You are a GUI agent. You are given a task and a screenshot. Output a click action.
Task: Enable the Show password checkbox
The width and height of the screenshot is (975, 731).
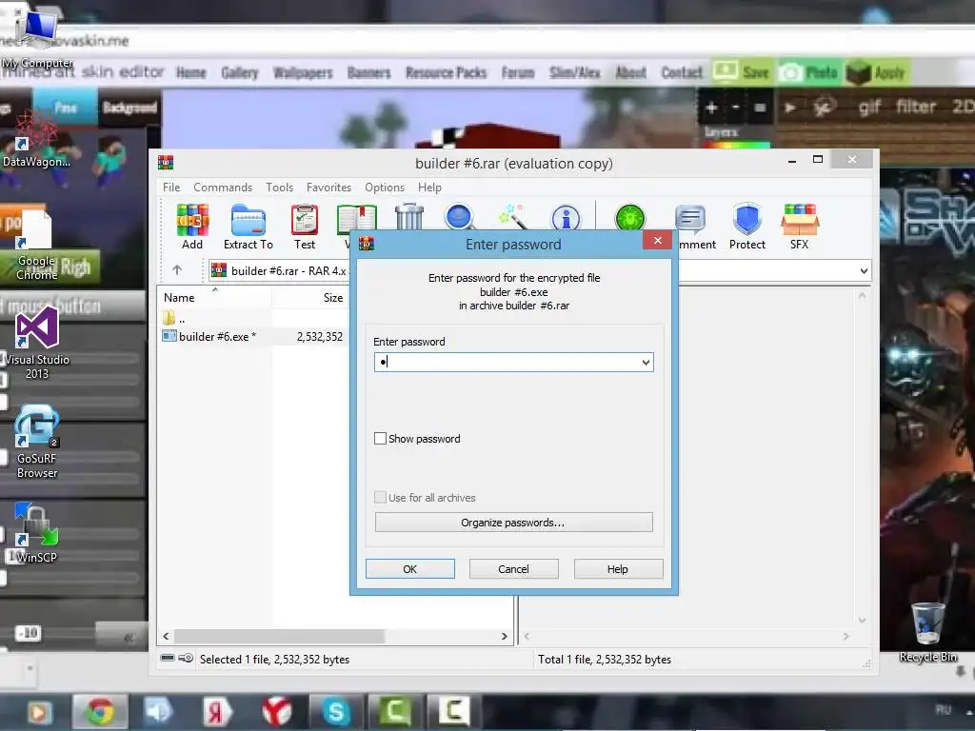coord(380,438)
